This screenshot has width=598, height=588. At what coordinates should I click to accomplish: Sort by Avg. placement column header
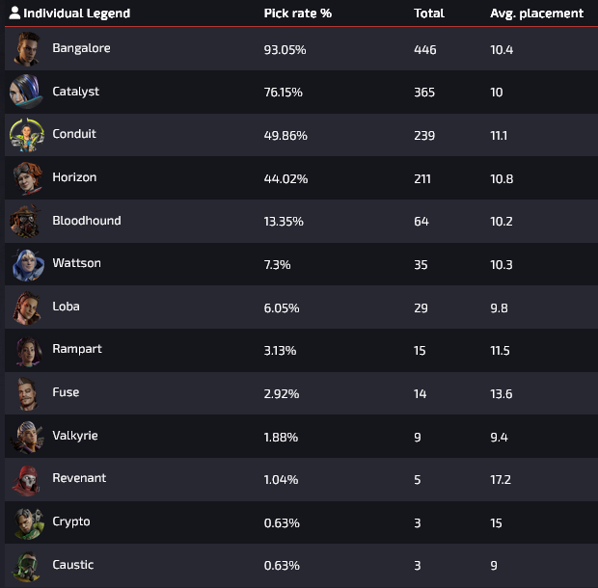point(536,13)
